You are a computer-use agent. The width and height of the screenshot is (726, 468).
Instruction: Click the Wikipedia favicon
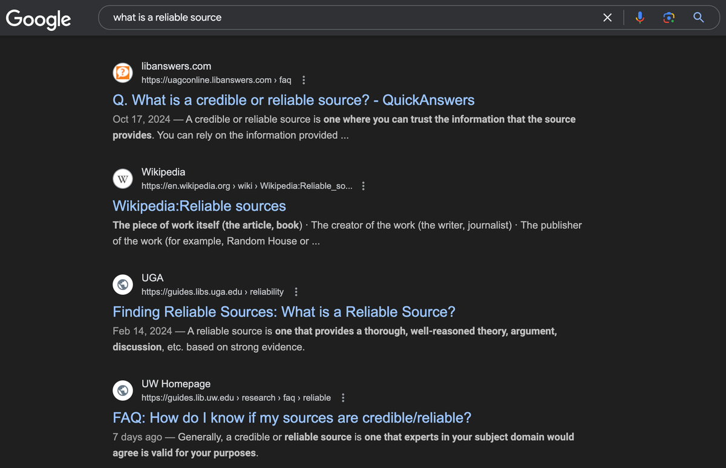click(x=123, y=179)
